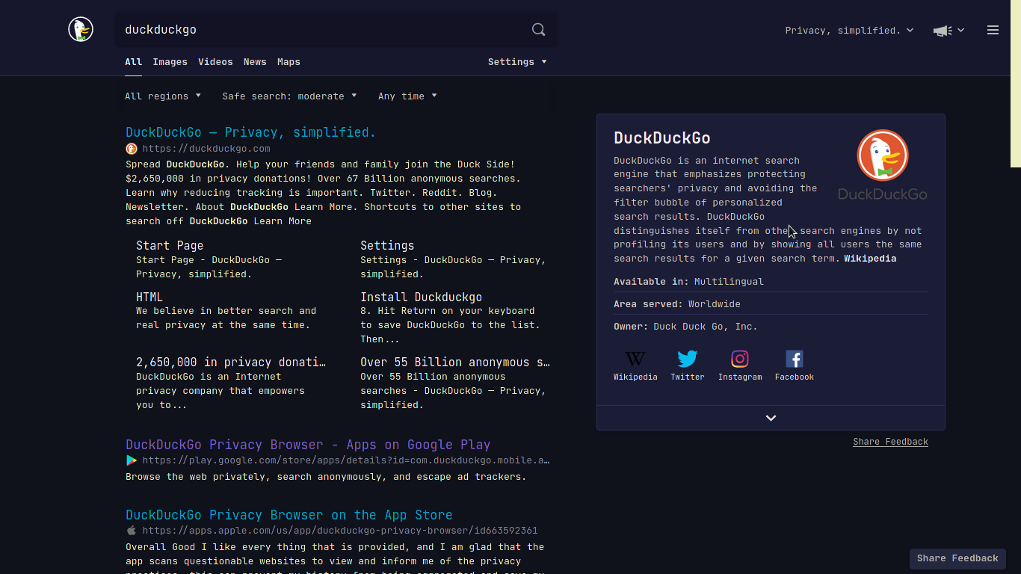Open Over 55 Billion anonymous searches sitelink
Screen dimensions: 1021x574
point(455,362)
